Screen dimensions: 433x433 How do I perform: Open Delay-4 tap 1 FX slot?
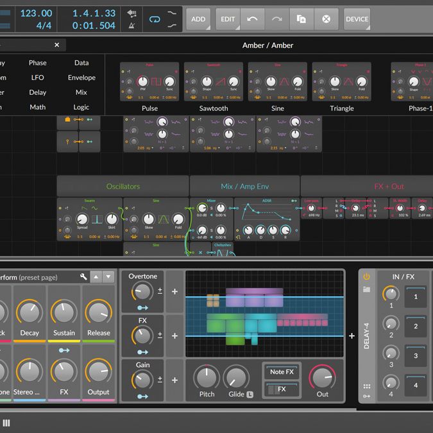pyautogui.click(x=416, y=297)
